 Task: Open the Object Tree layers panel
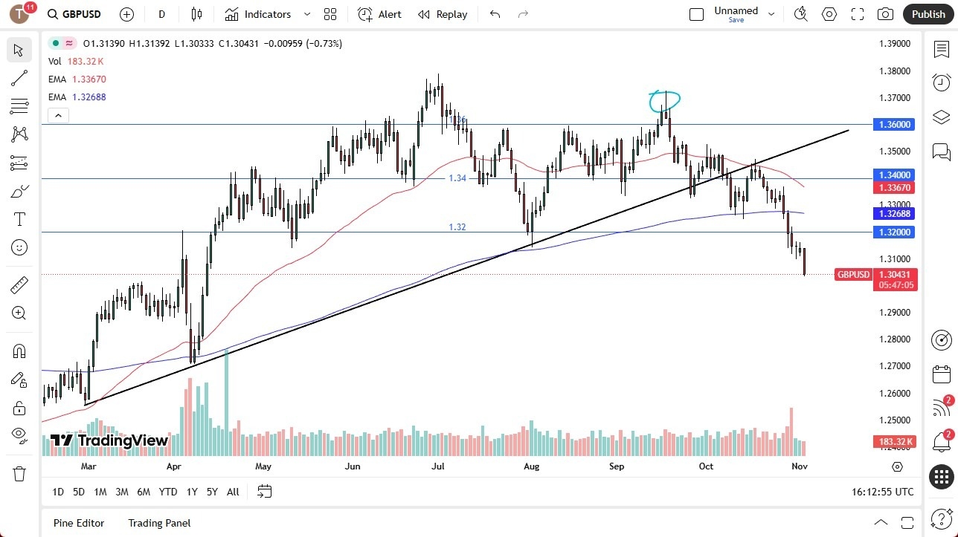coord(941,117)
